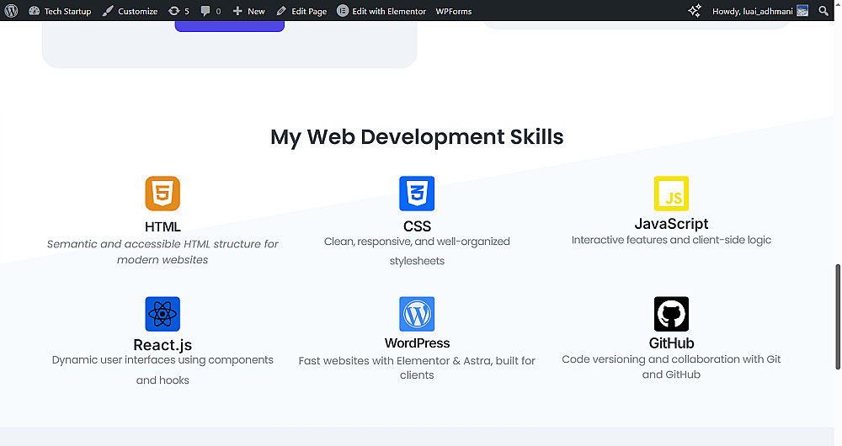Click the blue CSS3 logo icon

click(417, 194)
